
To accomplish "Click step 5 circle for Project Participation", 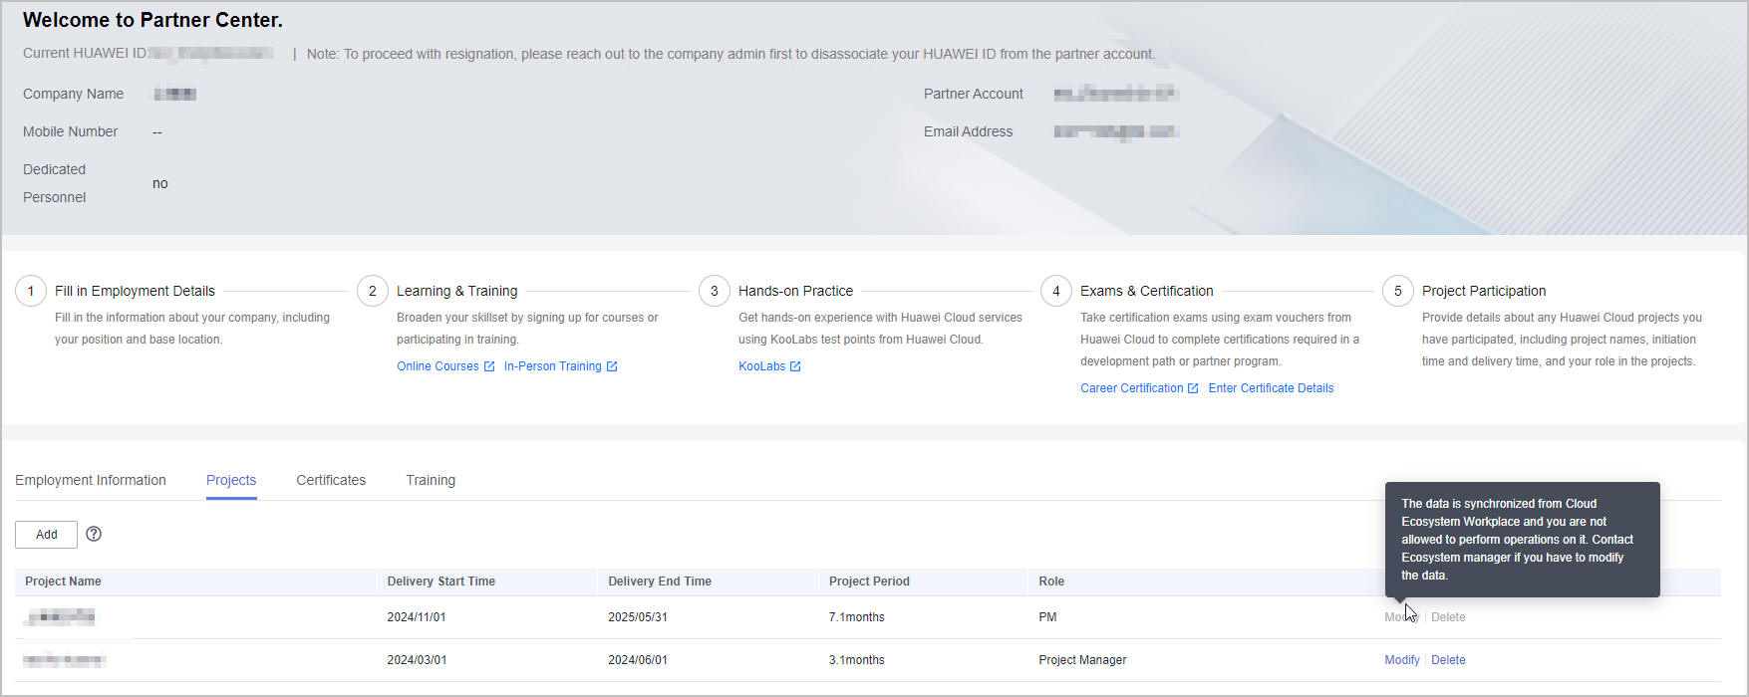I will (1398, 291).
